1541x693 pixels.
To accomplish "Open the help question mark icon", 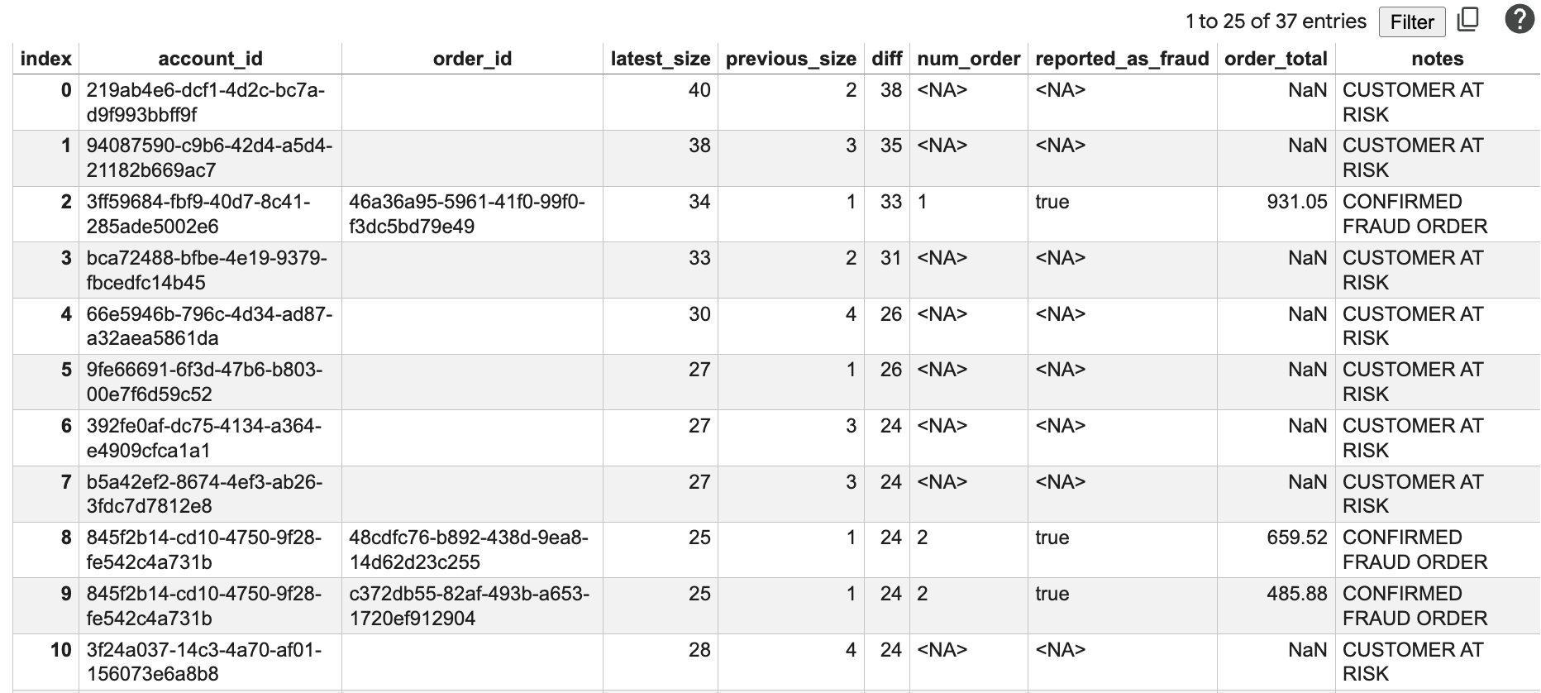I will pos(1519,19).
